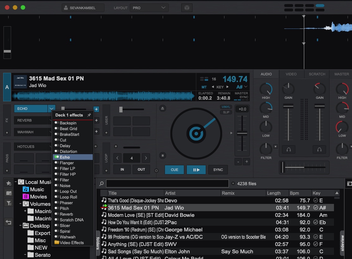
Task: Click the plus button next to REVERB effect
Action: point(96,120)
